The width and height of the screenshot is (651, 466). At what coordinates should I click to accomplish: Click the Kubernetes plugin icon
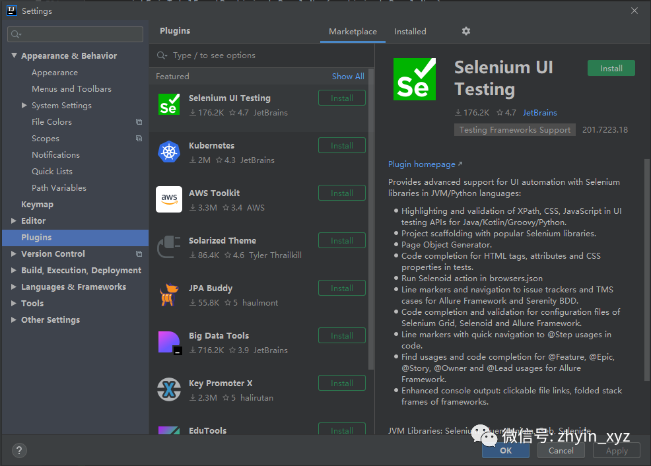[169, 152]
